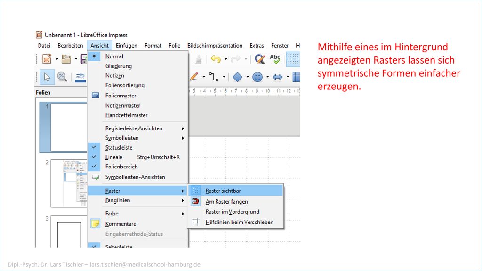
Task: Open the Open-file dropdown arrow
Action: point(76,59)
